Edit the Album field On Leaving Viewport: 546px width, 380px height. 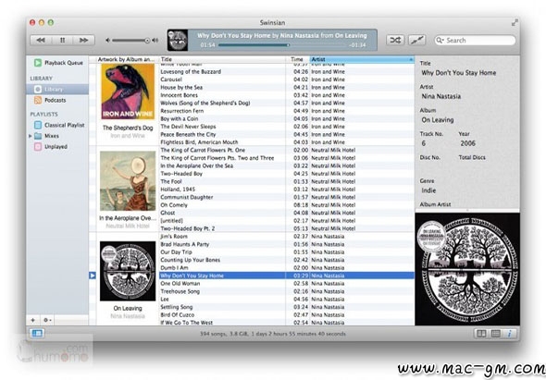[438, 120]
